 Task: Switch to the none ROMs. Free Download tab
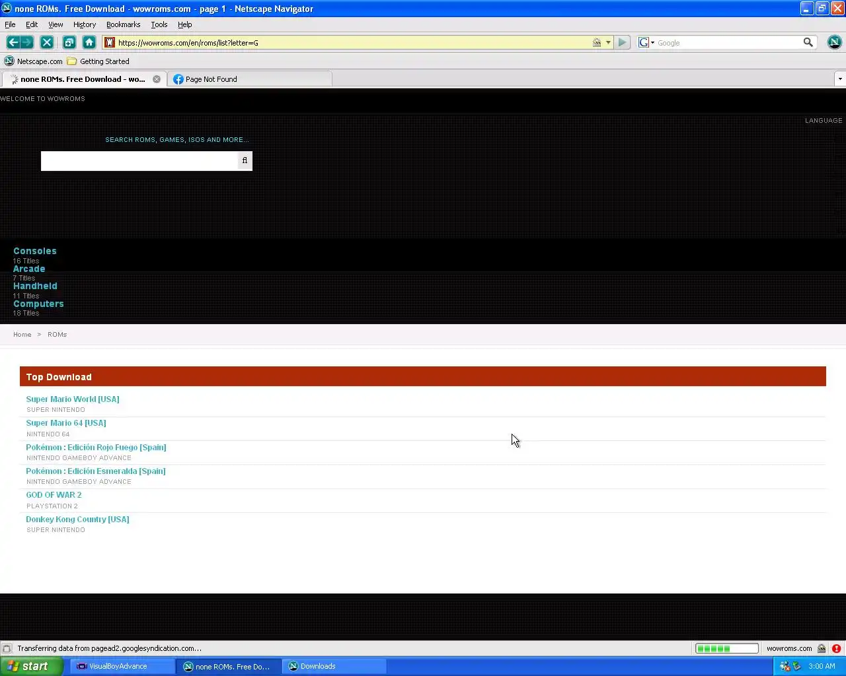pos(83,79)
